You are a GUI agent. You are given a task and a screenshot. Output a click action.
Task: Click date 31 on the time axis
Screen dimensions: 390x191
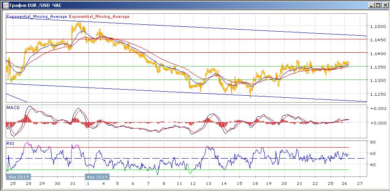pyautogui.click(x=72, y=183)
